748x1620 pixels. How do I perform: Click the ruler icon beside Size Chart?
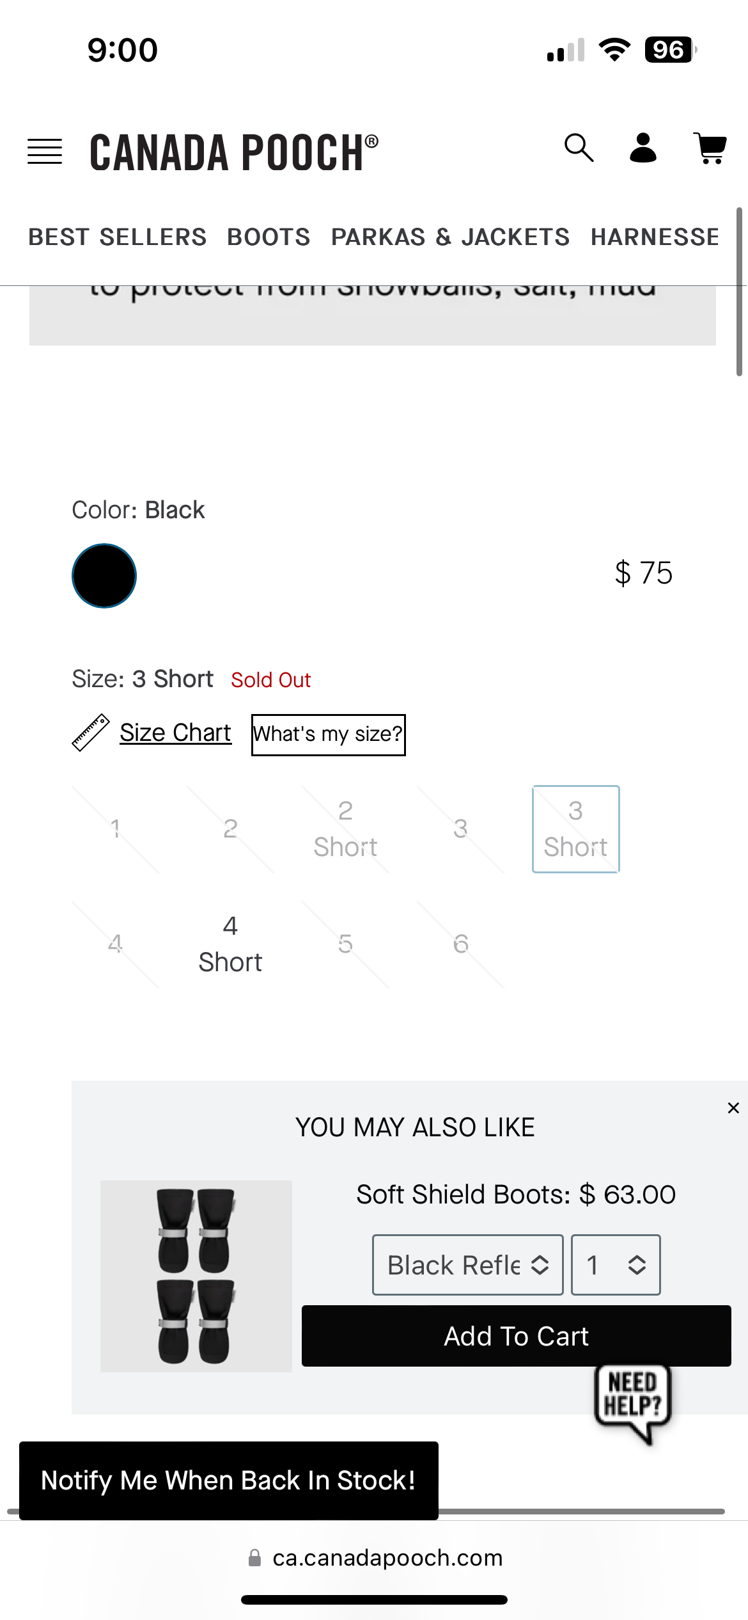[90, 733]
